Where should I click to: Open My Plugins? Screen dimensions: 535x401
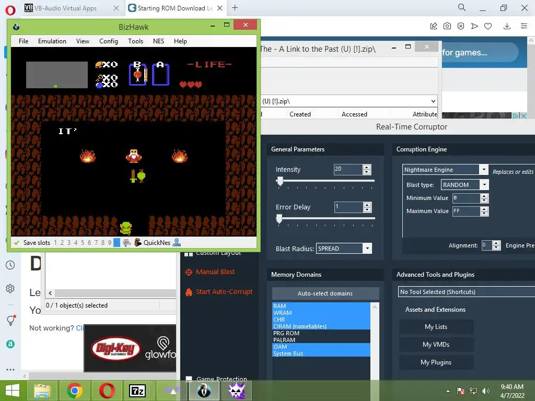[436, 362]
